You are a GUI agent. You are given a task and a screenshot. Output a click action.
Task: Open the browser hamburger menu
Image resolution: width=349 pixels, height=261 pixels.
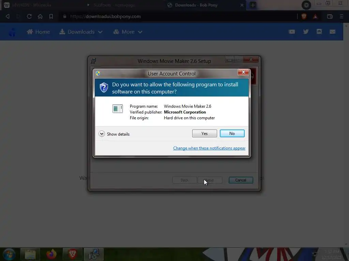342,16
